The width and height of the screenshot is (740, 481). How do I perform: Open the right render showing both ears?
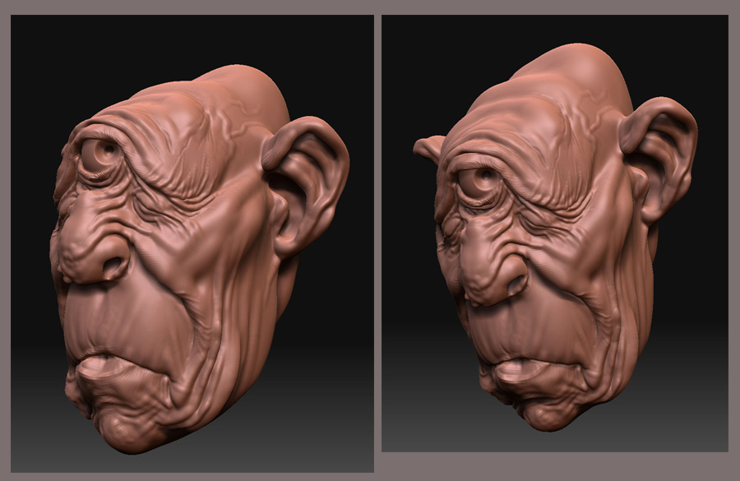coord(555,234)
